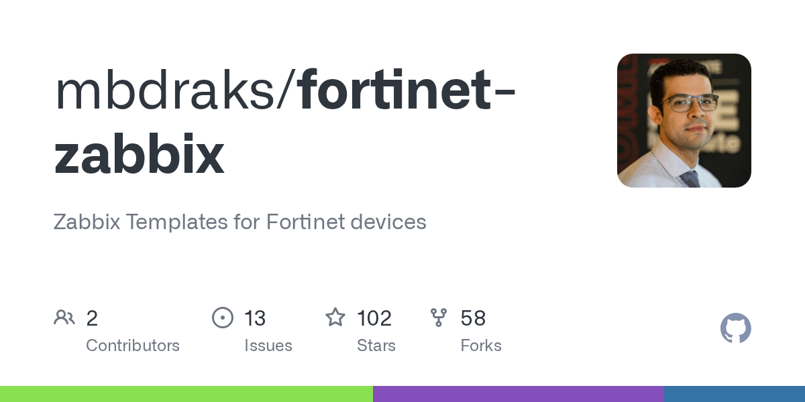
Task: Click the green language bar segment
Action: tap(186, 394)
